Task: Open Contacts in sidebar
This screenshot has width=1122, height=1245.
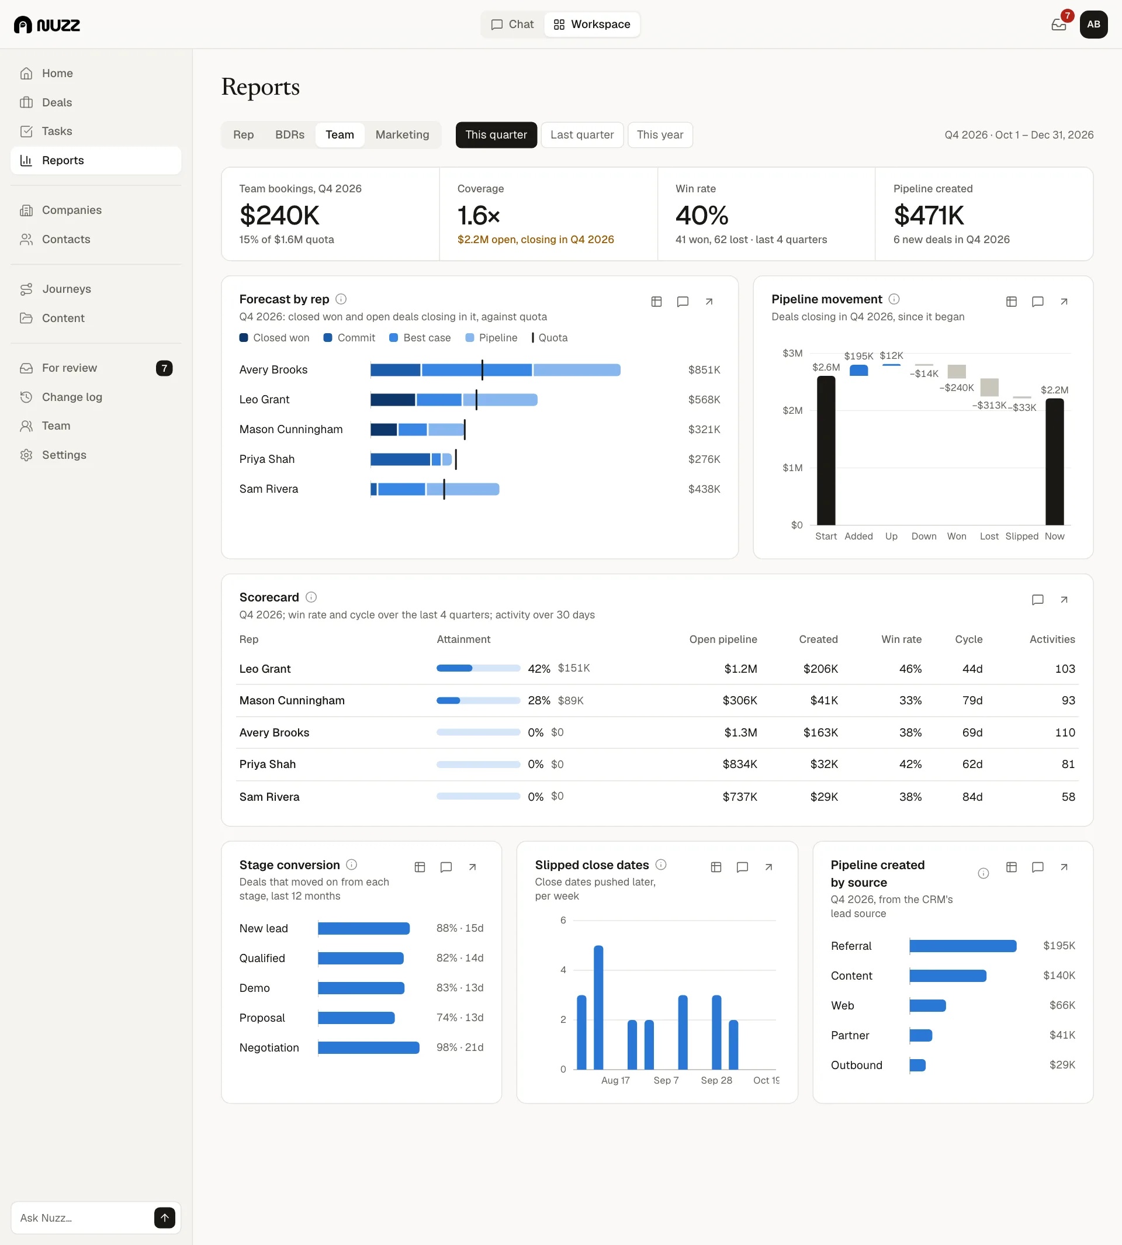Action: coord(96,239)
